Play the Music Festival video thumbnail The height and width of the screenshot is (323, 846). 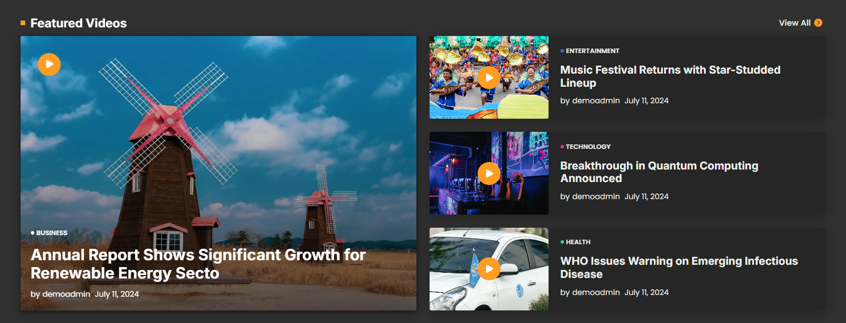489,78
